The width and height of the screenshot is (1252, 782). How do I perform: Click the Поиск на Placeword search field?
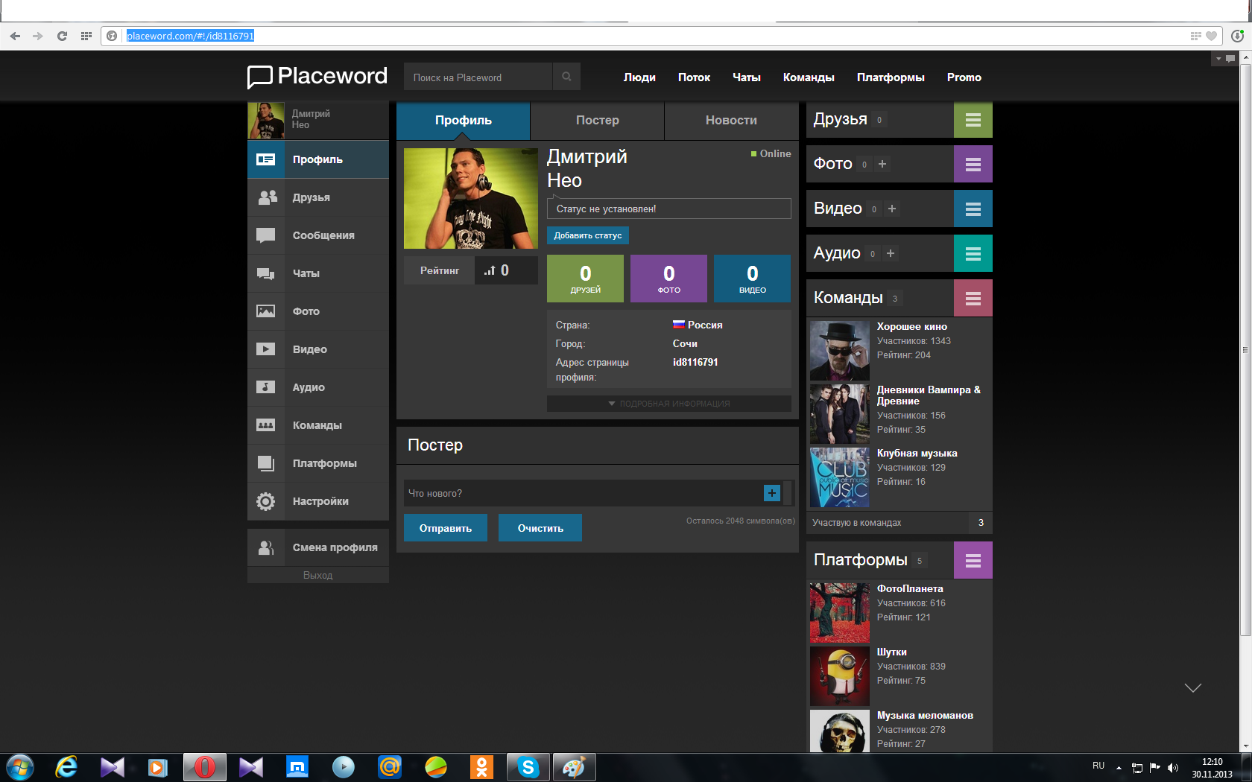click(x=478, y=77)
